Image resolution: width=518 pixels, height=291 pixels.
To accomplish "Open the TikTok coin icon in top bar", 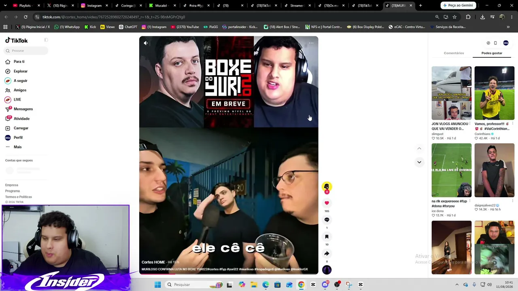I will [488, 43].
